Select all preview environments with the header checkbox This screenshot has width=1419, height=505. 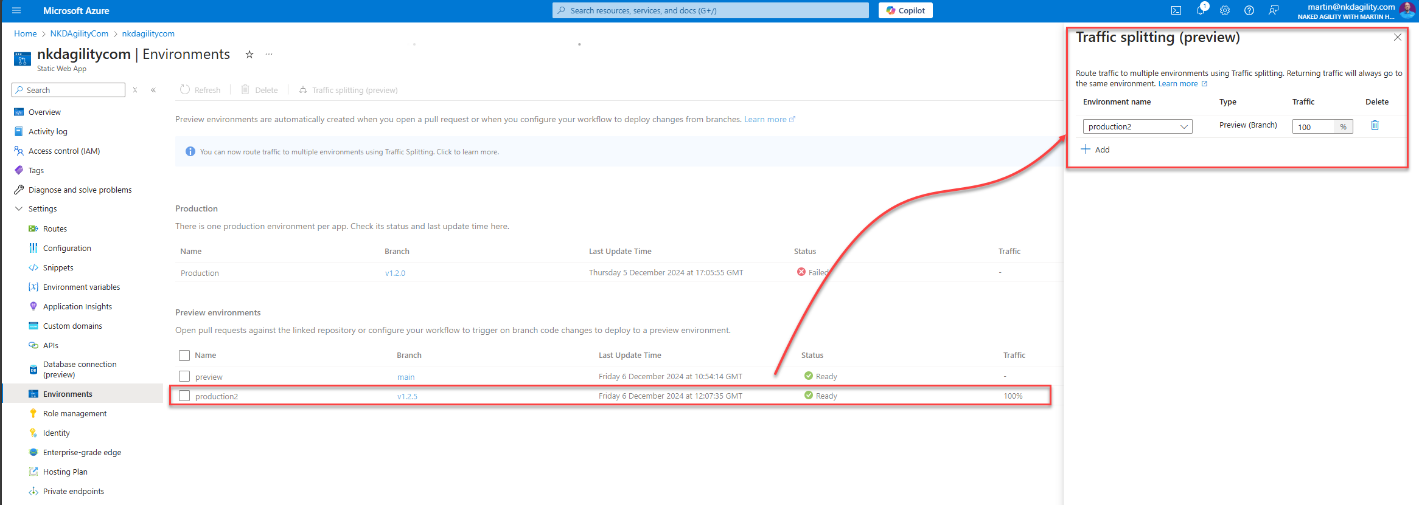[184, 356]
